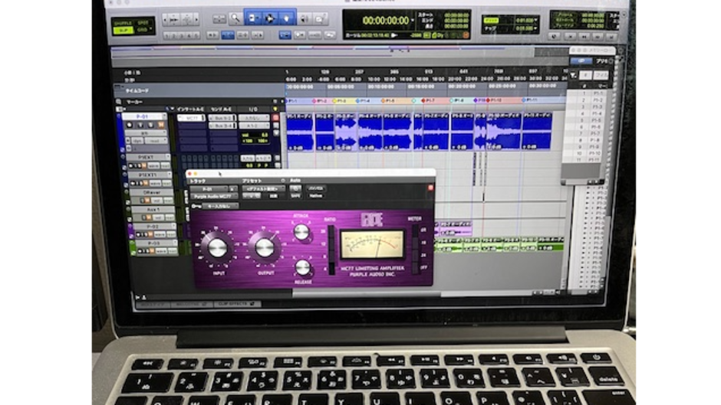Click the Native button in plug-in header
The height and width of the screenshot is (405, 721).
pyautogui.click(x=315, y=196)
